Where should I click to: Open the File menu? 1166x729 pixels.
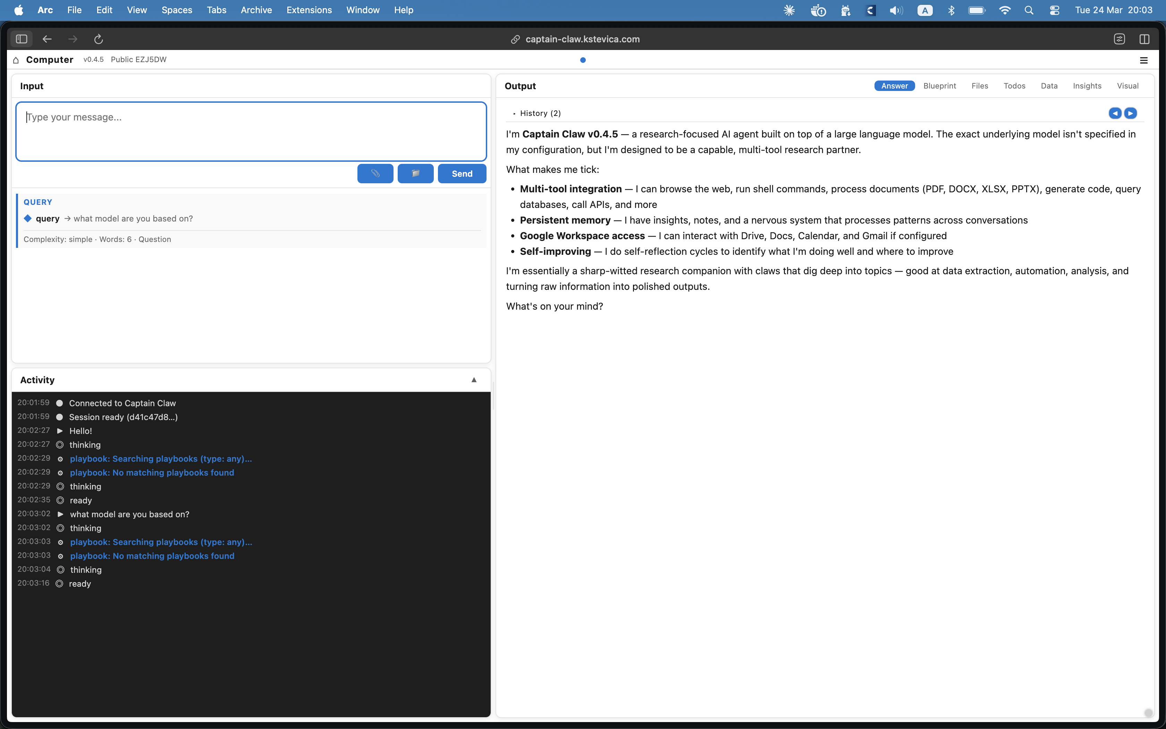(74, 10)
